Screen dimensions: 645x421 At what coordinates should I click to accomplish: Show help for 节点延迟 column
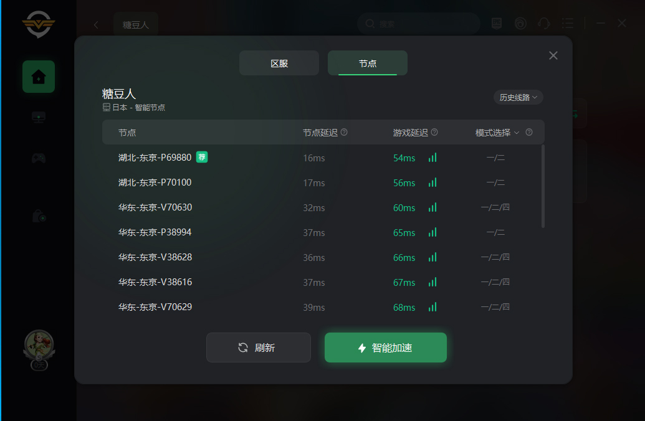[x=344, y=132]
